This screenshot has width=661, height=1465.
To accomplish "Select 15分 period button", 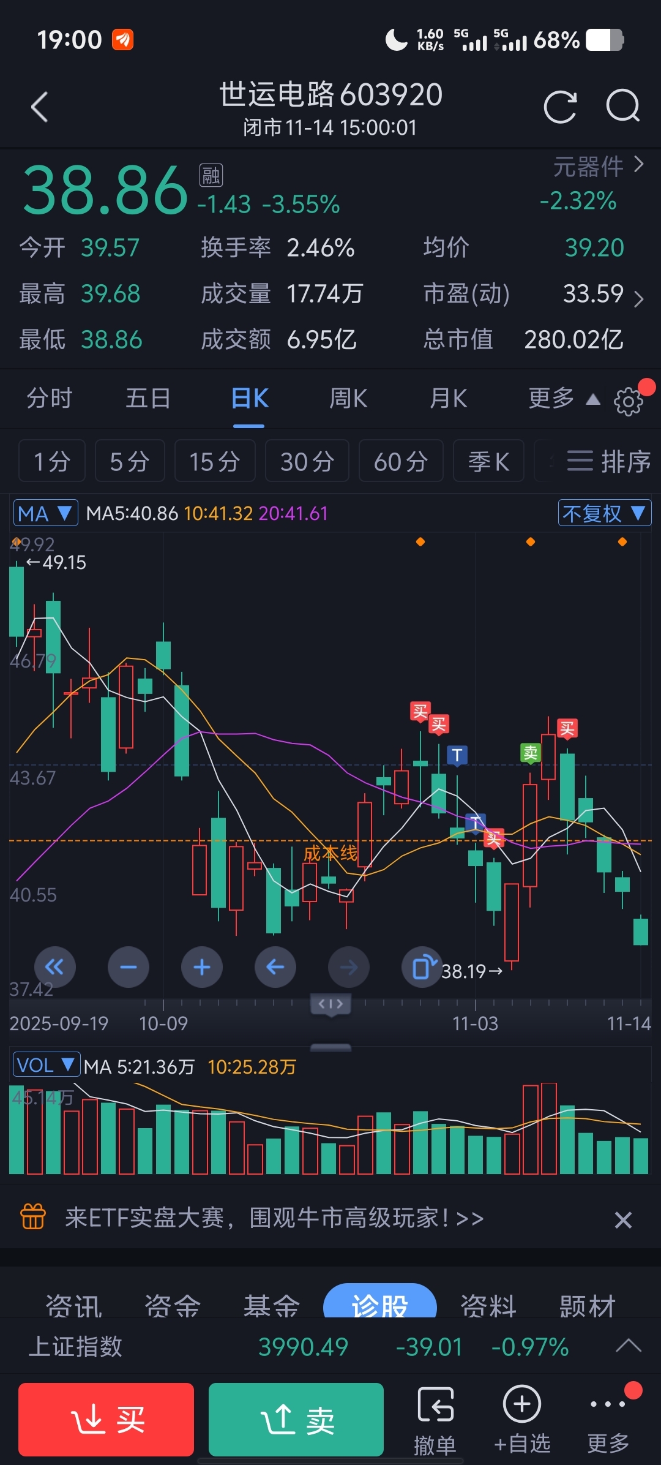I will click(x=215, y=461).
